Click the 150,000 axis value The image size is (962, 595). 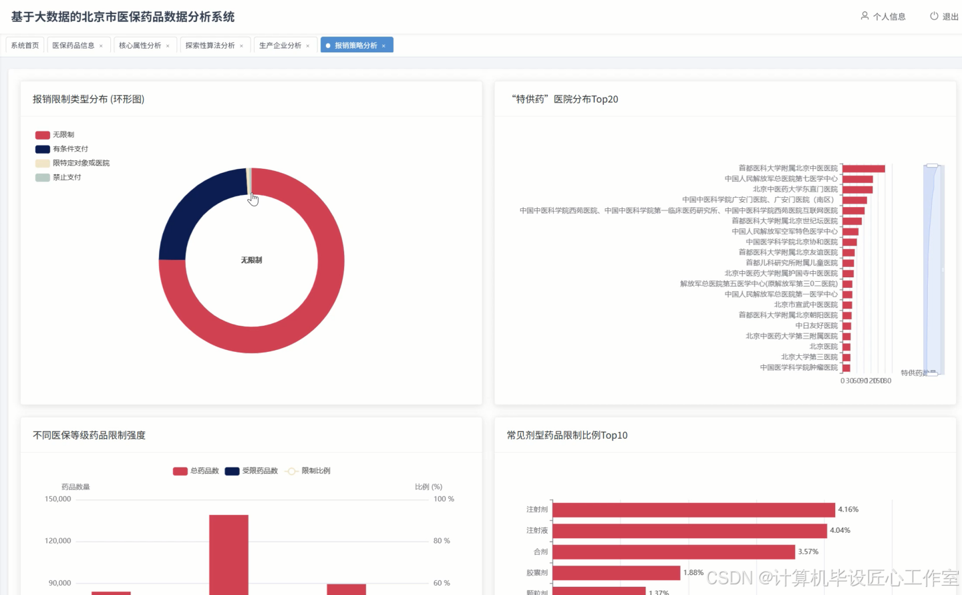pos(57,499)
